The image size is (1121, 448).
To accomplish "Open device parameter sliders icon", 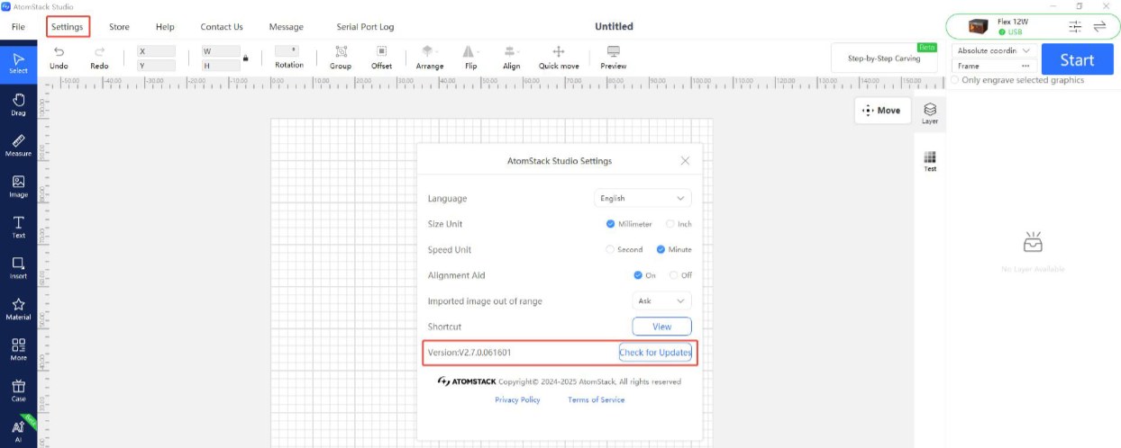I will (1075, 27).
